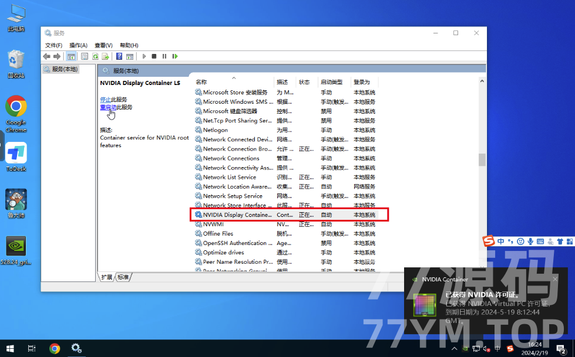
Task: Toggle Sogou 中 Chinese/English mode
Action: coord(500,242)
